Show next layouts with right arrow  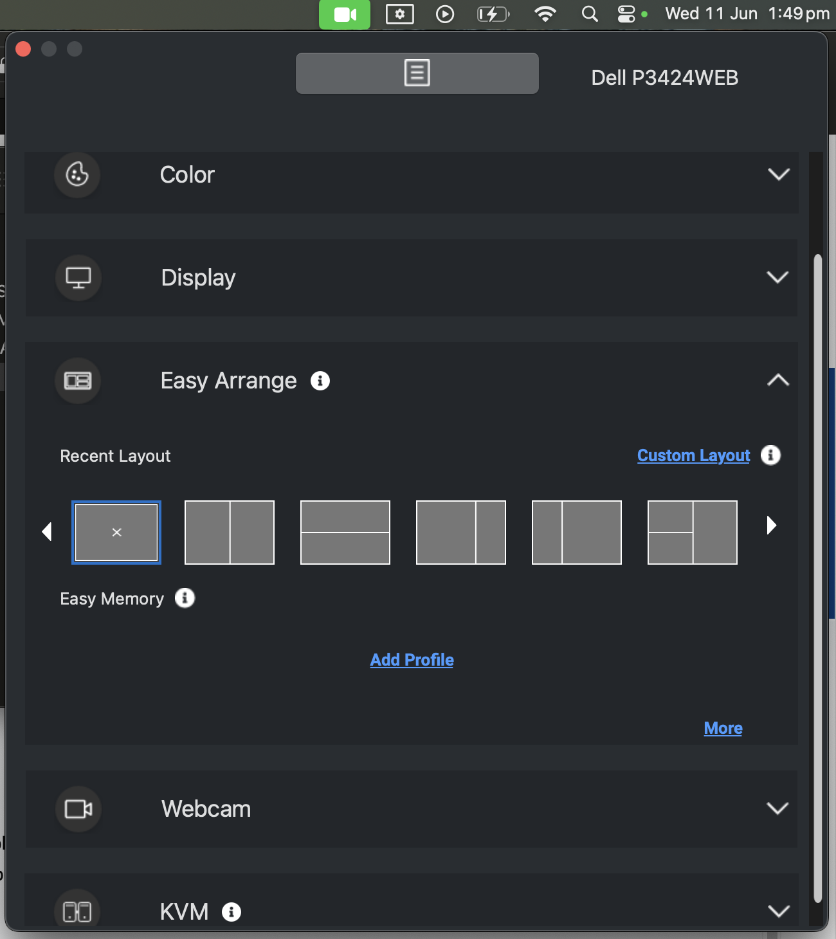point(771,525)
